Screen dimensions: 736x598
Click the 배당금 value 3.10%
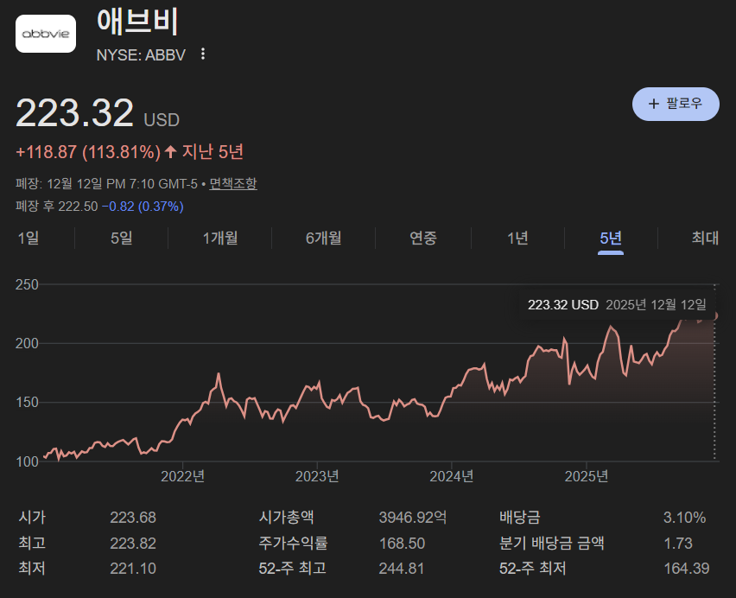tap(684, 518)
